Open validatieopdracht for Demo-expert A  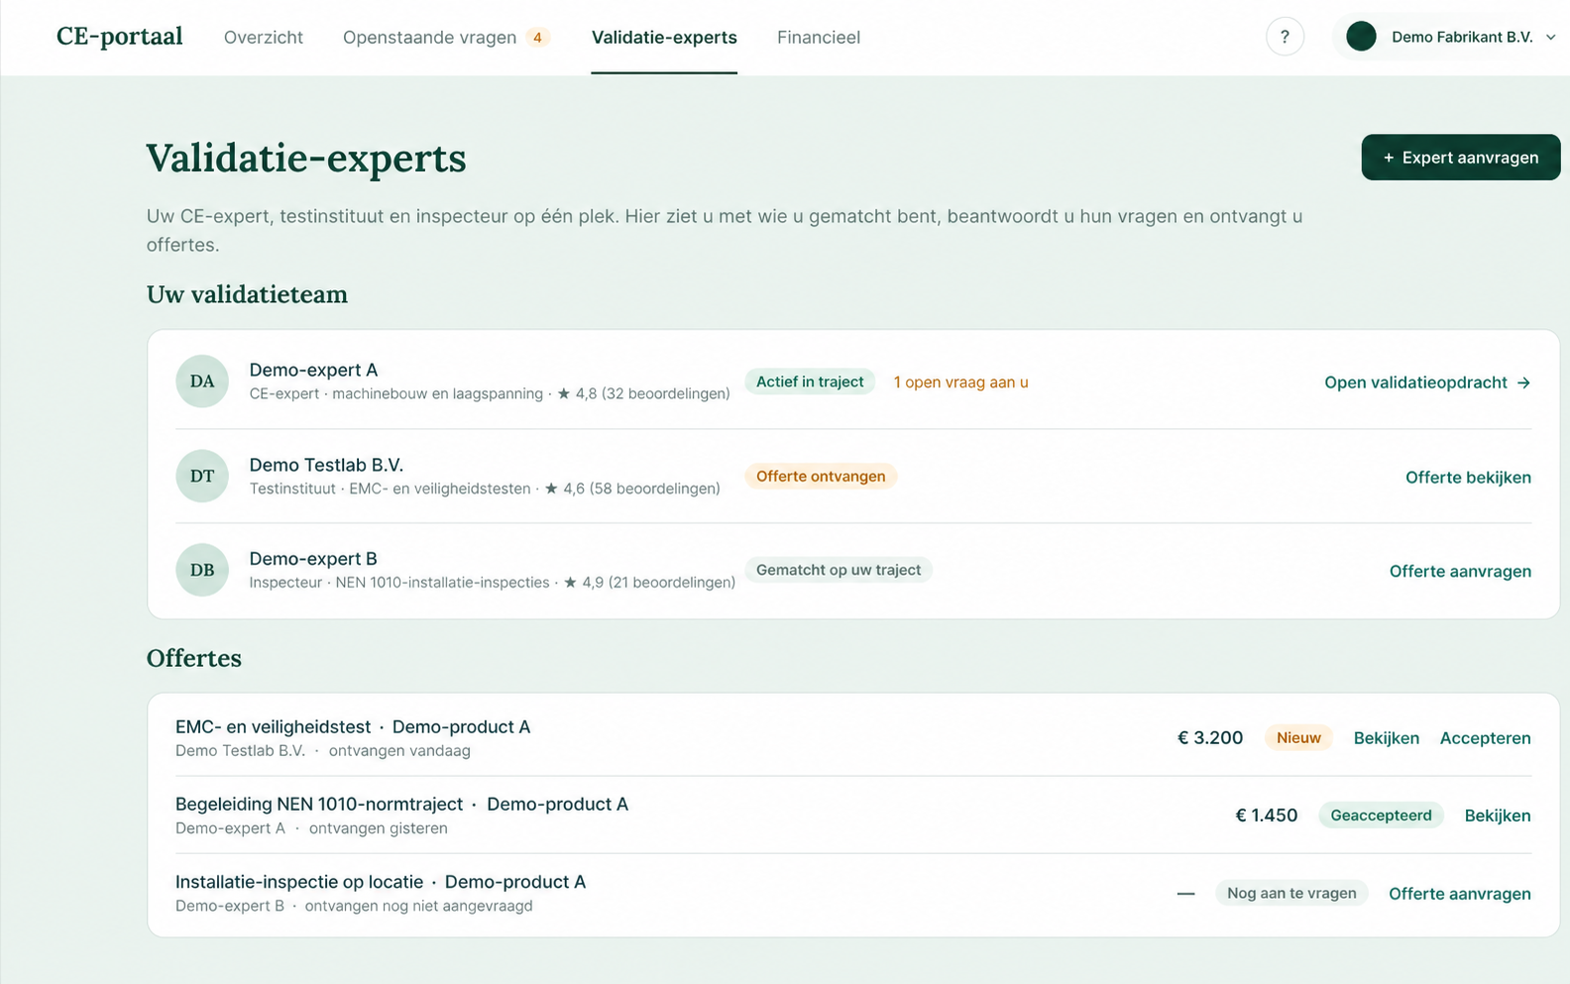click(1427, 383)
